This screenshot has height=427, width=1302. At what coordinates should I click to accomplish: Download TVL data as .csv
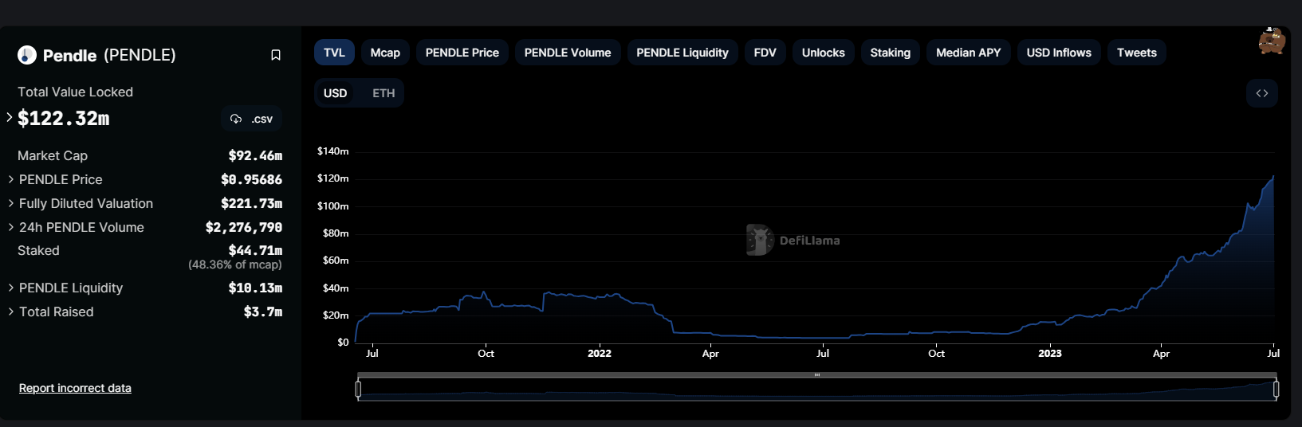[x=252, y=119]
